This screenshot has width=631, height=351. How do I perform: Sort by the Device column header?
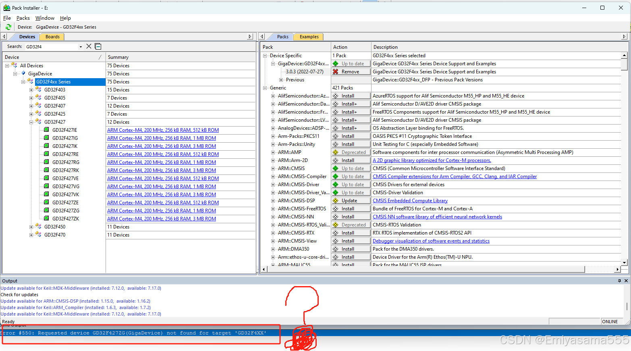[54, 57]
